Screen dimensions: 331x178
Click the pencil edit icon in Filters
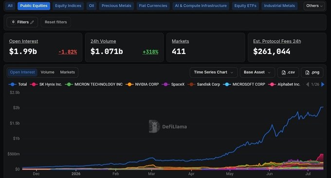32,22
